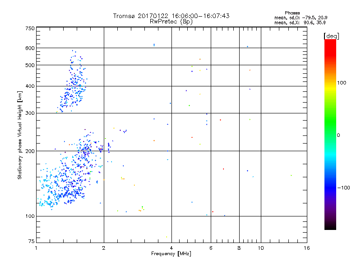Click 'mean, sd,X: 90.6, 35.9' text
361x270 pixels.
click(x=300, y=23)
